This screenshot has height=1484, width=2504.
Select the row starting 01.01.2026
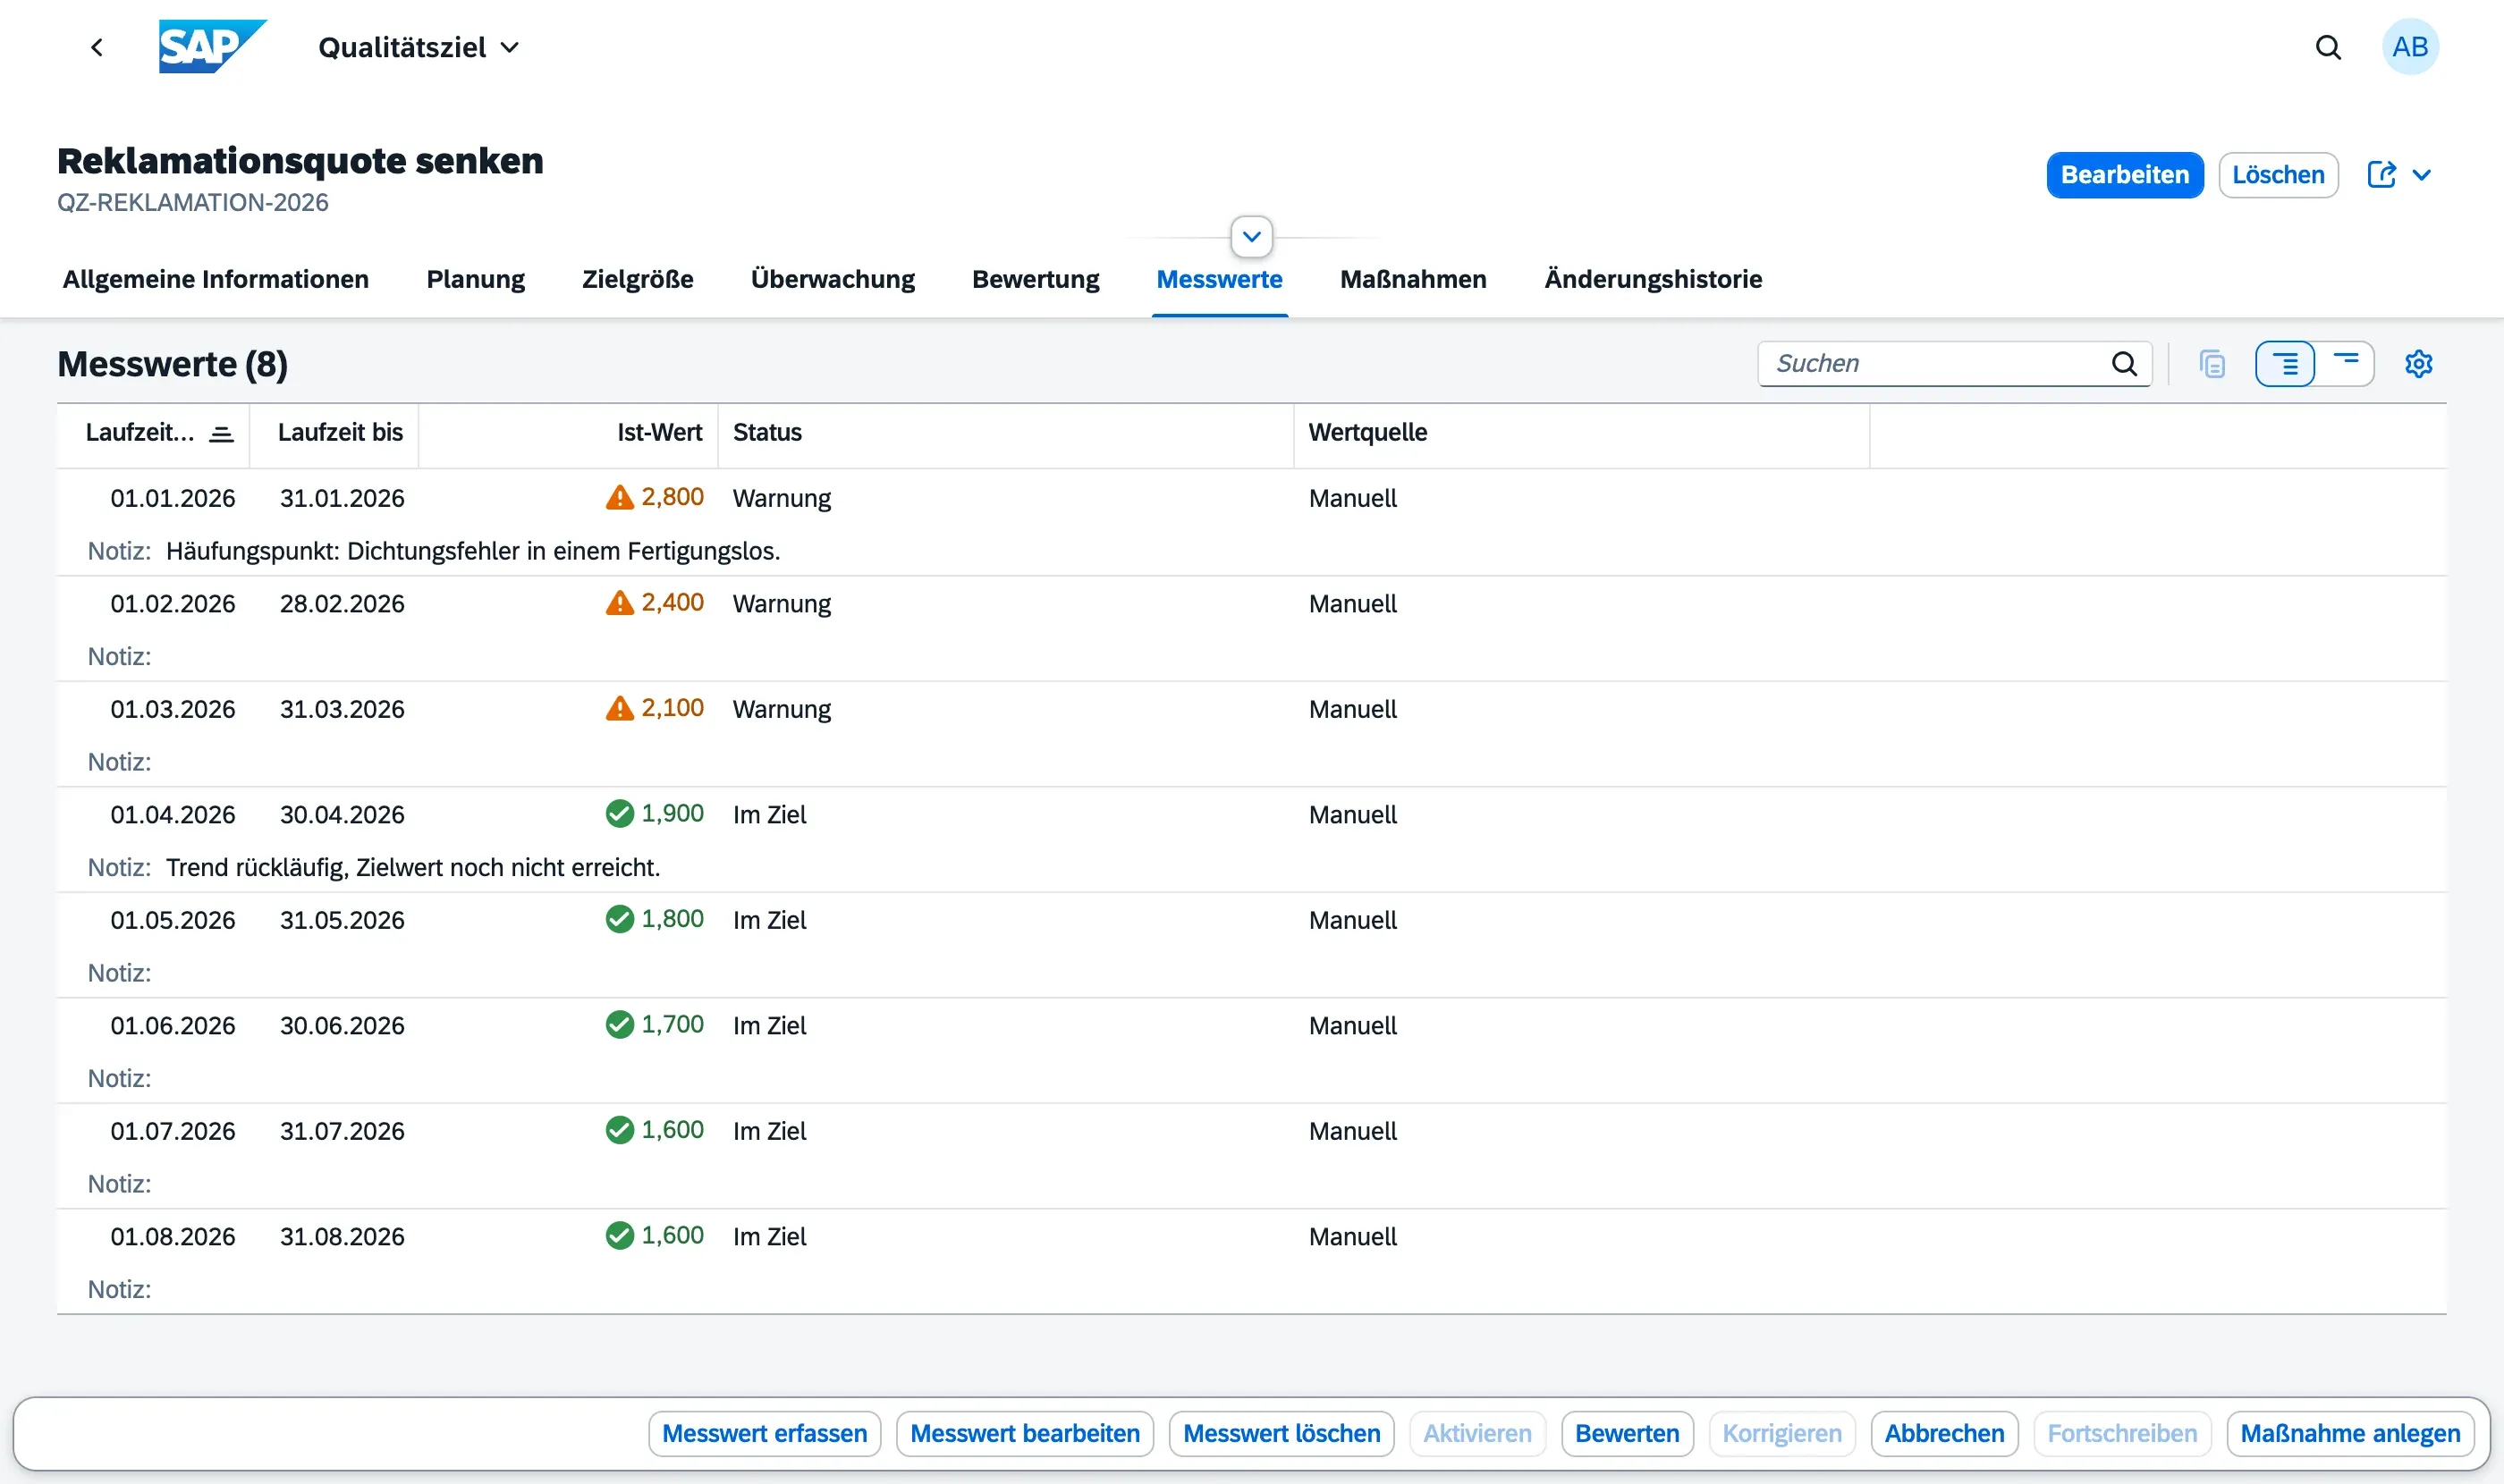[x=1250, y=523]
